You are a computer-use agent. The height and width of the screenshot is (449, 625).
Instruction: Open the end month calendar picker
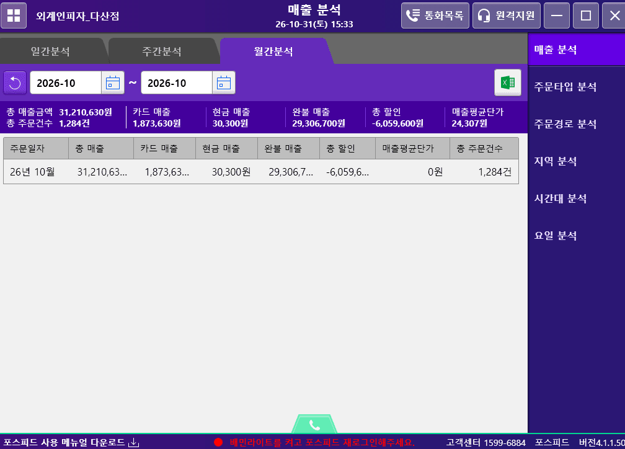coord(224,83)
